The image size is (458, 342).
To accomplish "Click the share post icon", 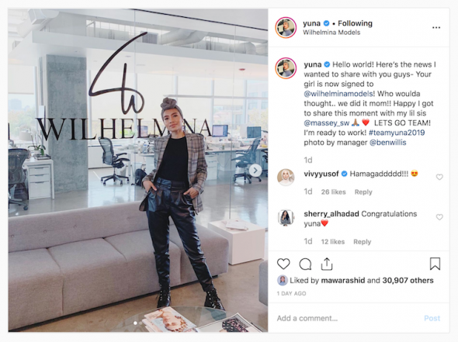I will (327, 264).
